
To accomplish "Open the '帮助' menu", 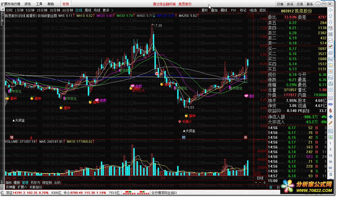I will (x=51, y=4).
